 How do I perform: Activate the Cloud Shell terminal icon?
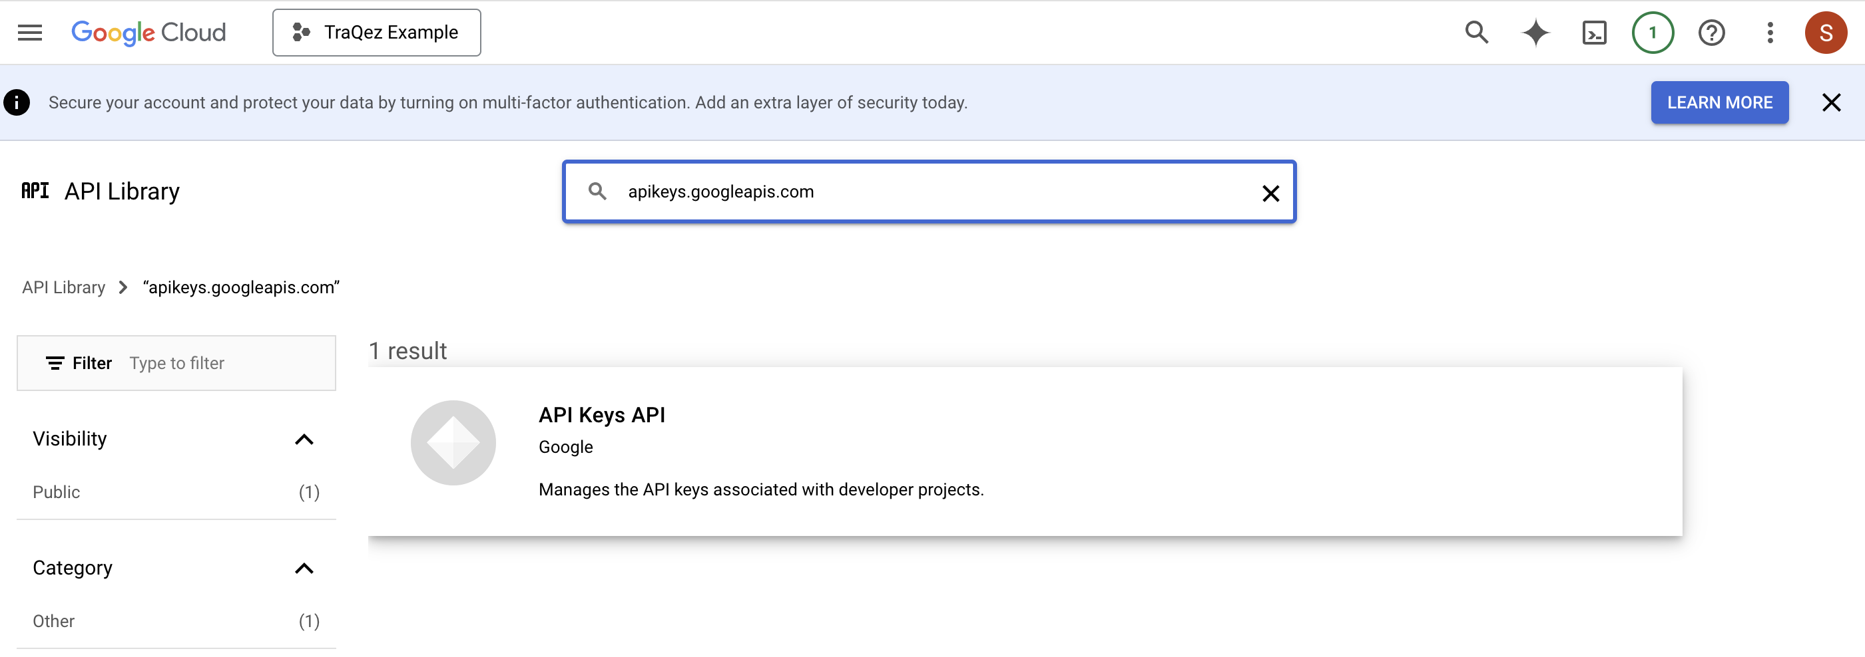1593,32
